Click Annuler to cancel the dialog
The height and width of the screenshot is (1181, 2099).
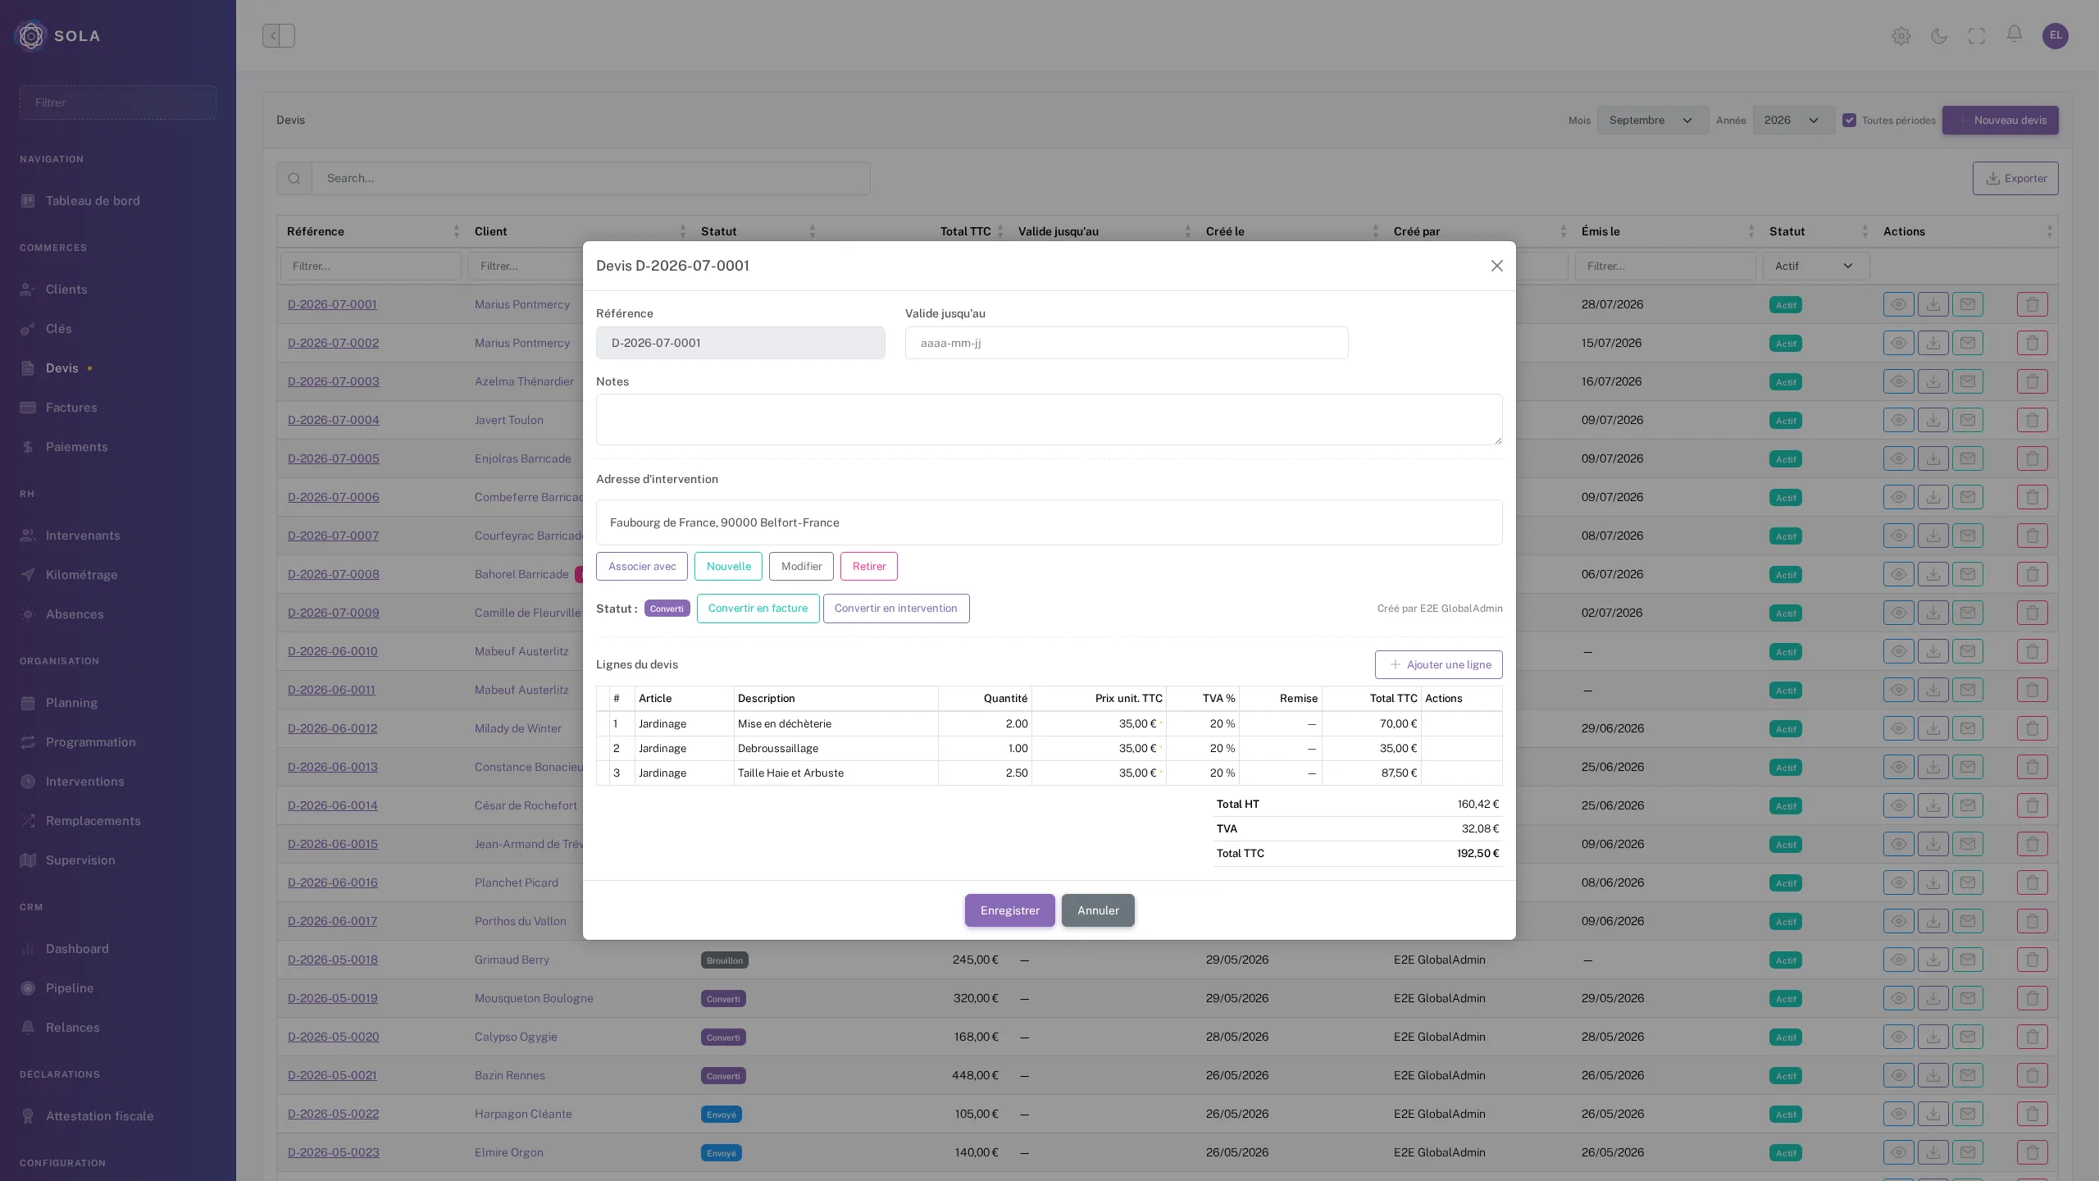1098,910
